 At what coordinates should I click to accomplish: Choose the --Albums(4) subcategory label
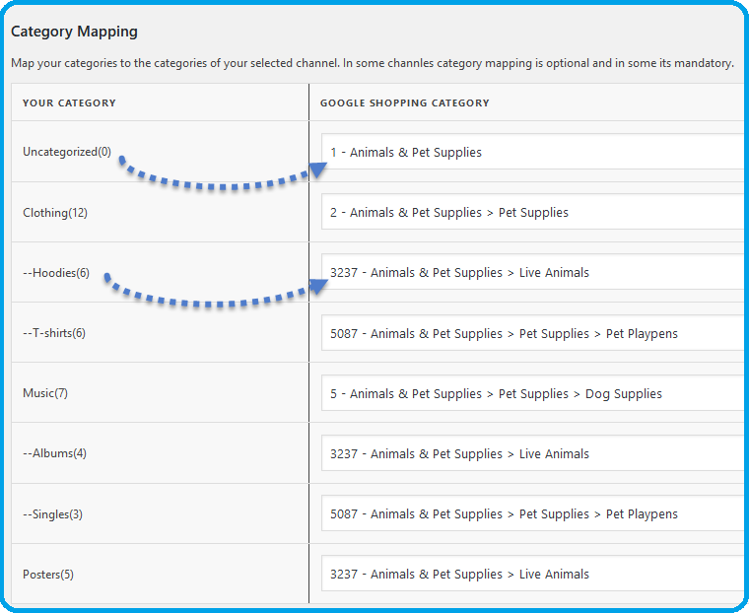(x=54, y=453)
